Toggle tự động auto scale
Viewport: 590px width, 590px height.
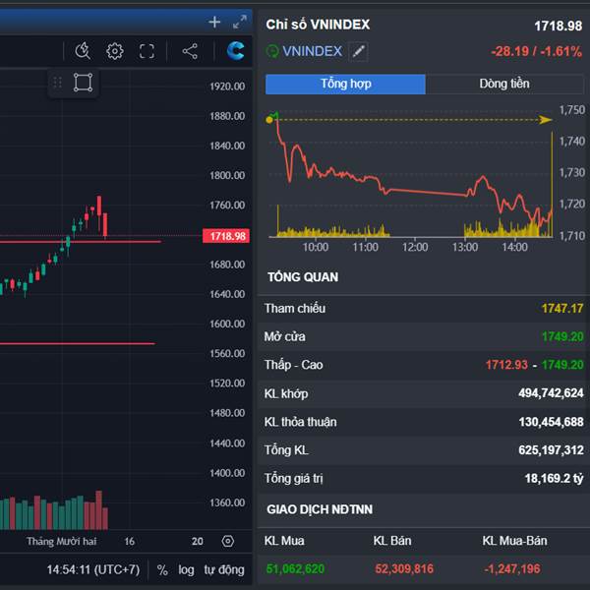(224, 569)
